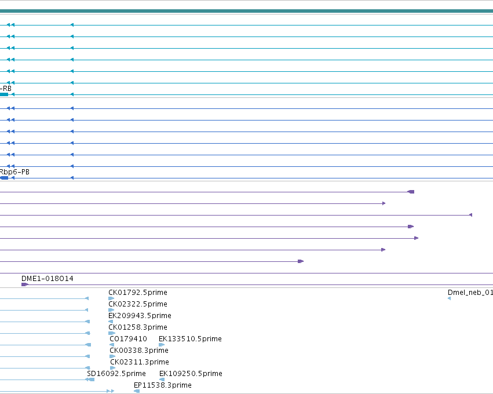This screenshot has width=493, height=394.
Task: Select the DME1-018014 feature label
Action: point(47,279)
